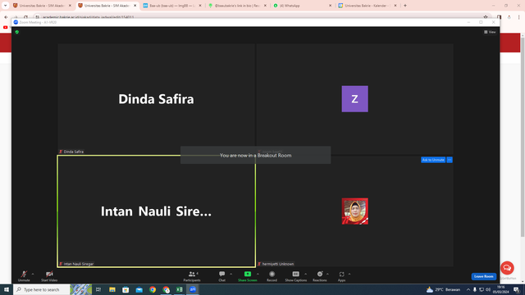Expand caption options arrow
Image resolution: width=525 pixels, height=295 pixels.
[x=306, y=274]
